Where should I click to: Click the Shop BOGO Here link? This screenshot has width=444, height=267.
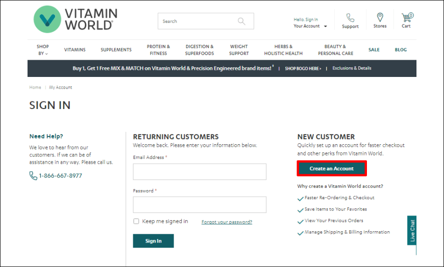pos(303,68)
